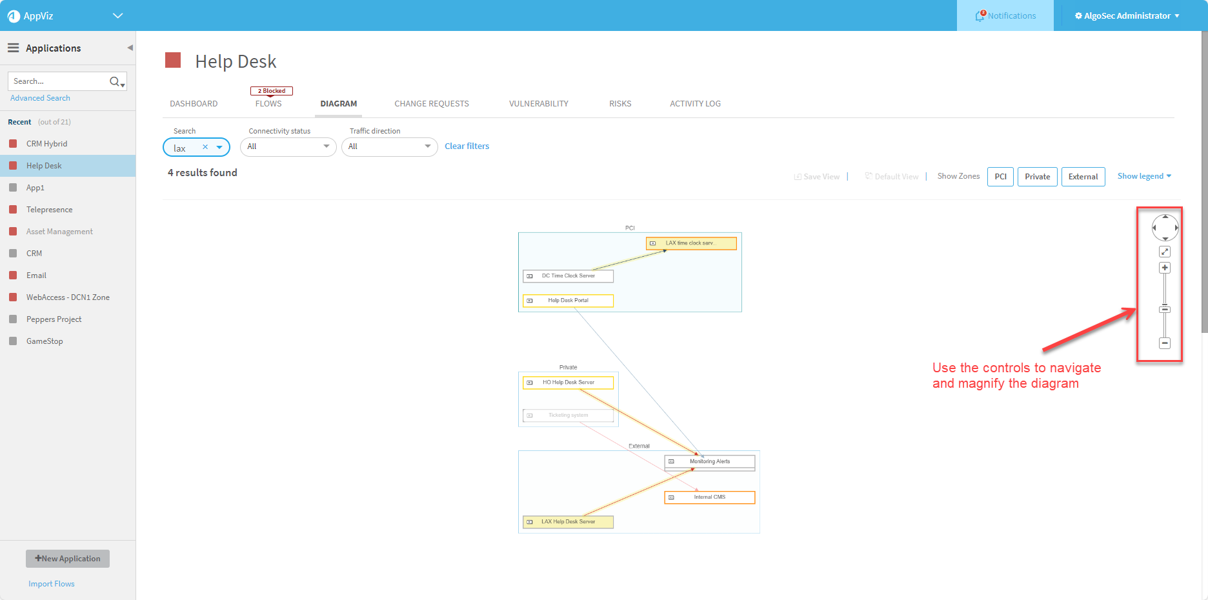Open the Vulnerability tab
The width and height of the screenshot is (1208, 600).
pos(538,103)
